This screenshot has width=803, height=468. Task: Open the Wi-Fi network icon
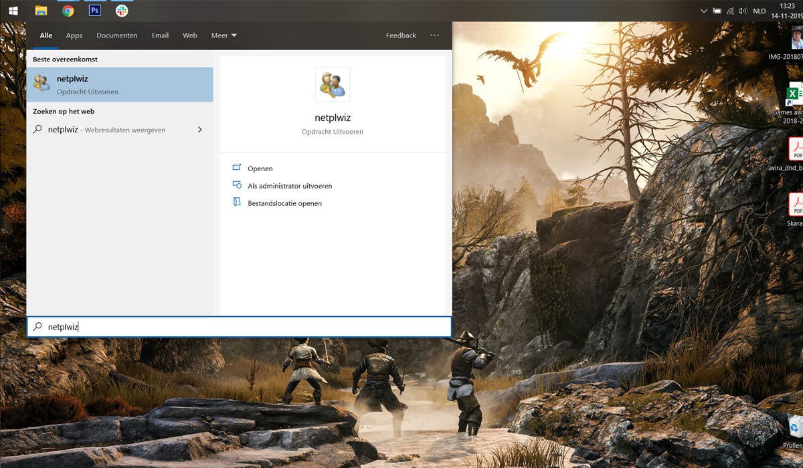[730, 11]
